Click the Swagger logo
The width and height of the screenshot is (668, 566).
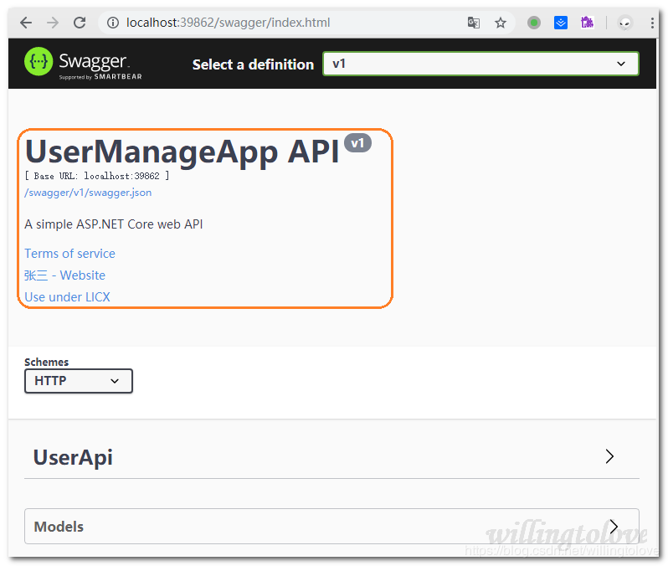click(x=83, y=64)
